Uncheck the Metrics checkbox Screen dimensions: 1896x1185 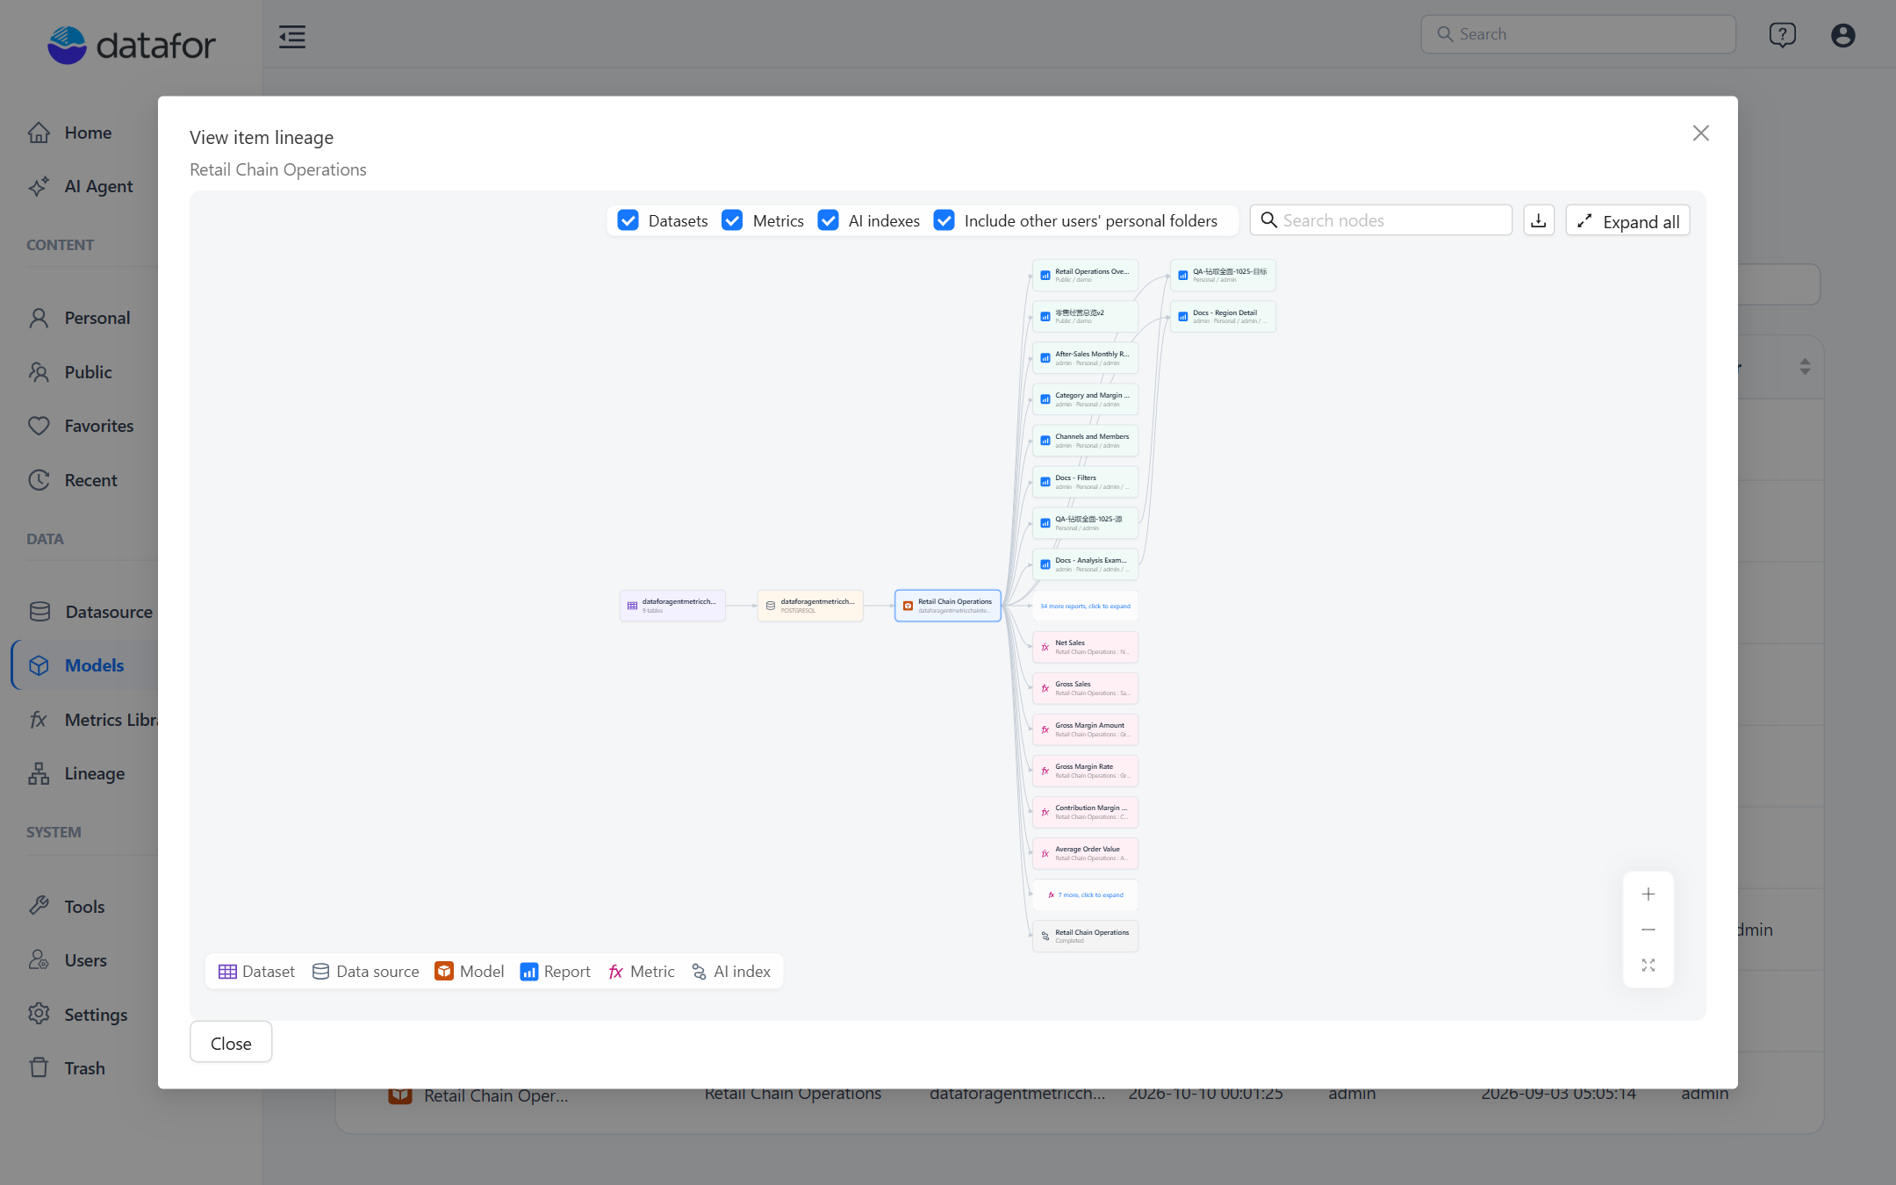click(732, 220)
